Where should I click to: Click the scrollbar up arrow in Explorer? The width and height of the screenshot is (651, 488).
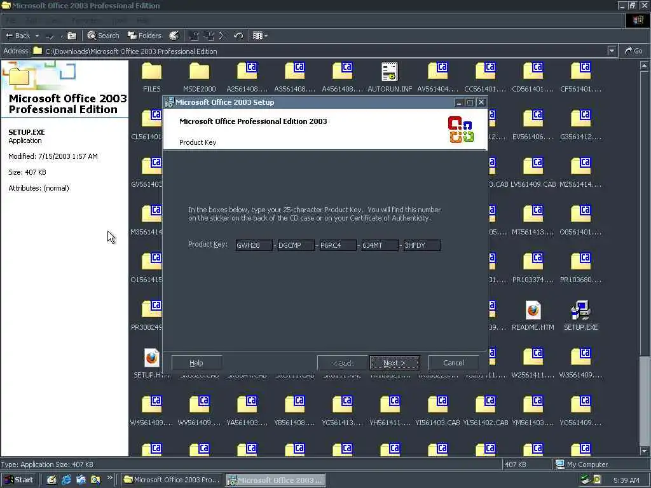pyautogui.click(x=644, y=65)
